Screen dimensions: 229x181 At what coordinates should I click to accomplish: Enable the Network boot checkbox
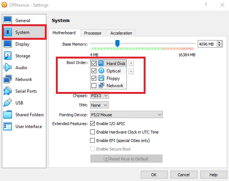(94, 85)
